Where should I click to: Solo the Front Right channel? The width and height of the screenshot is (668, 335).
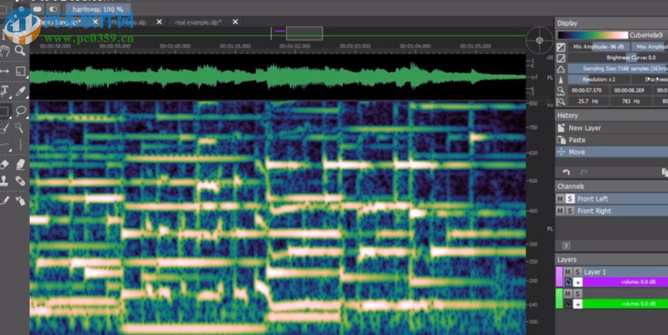(570, 211)
